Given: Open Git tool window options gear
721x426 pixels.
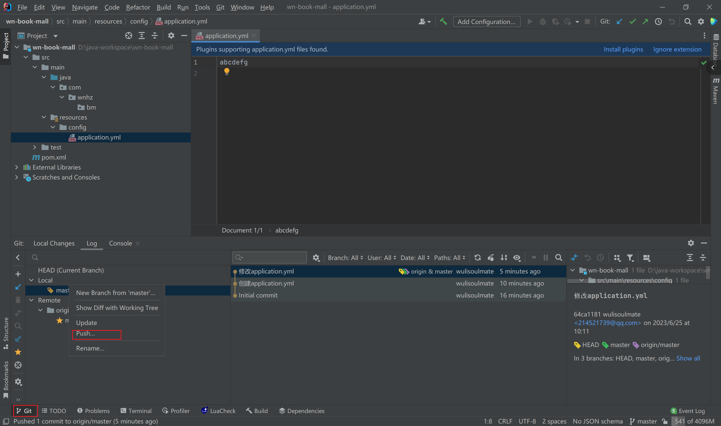Looking at the screenshot, I should pyautogui.click(x=691, y=243).
